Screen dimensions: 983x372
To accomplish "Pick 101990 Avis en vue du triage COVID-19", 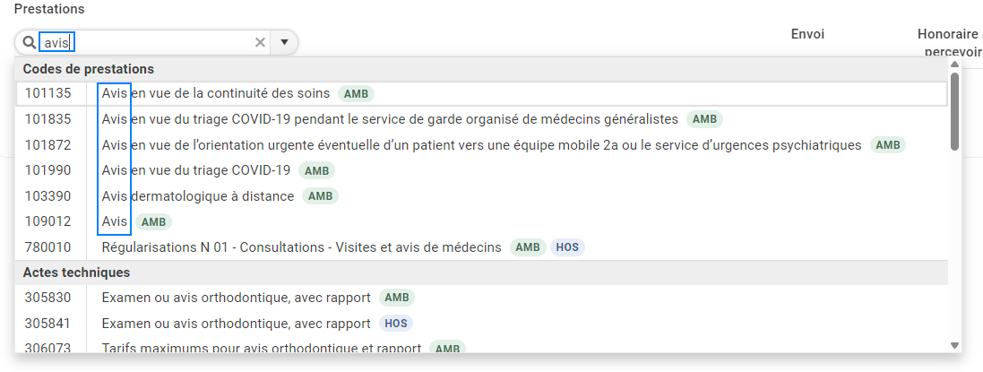I will coord(481,170).
